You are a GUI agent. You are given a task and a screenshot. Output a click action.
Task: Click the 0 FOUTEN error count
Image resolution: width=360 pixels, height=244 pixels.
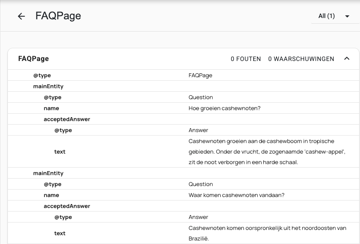pyautogui.click(x=246, y=59)
